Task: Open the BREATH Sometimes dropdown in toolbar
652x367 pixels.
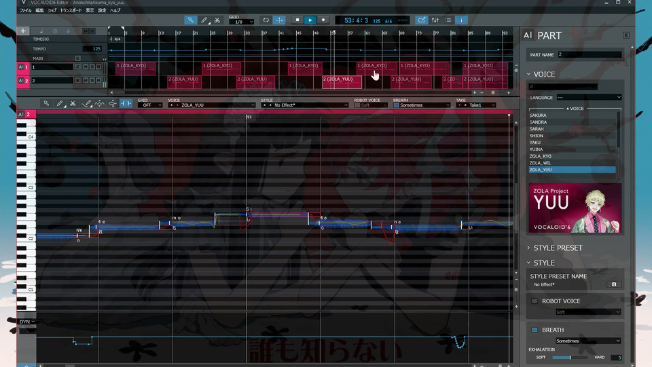Action: point(424,105)
